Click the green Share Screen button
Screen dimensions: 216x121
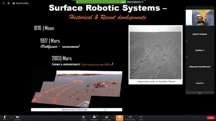tap(107, 118)
